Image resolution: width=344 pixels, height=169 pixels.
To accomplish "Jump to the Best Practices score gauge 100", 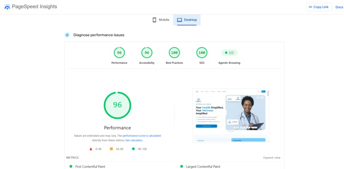I will click(174, 53).
